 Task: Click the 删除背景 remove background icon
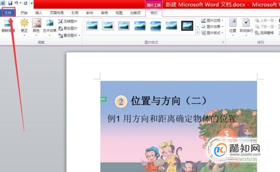pyautogui.click(x=8, y=26)
